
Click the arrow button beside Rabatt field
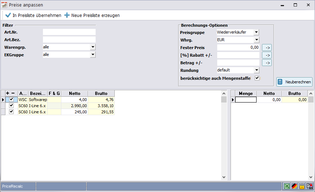(267, 55)
